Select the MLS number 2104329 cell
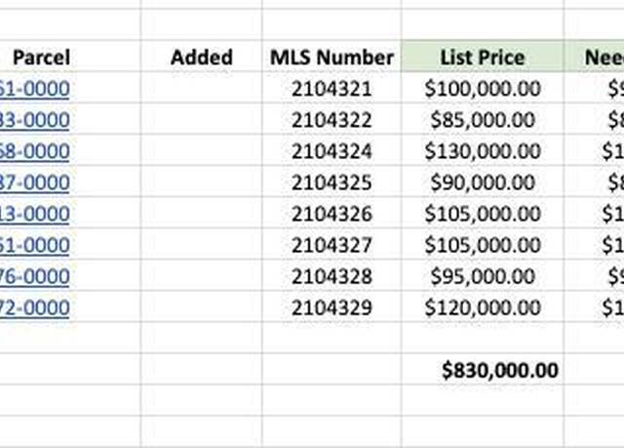The width and height of the screenshot is (624, 448). coord(331,307)
